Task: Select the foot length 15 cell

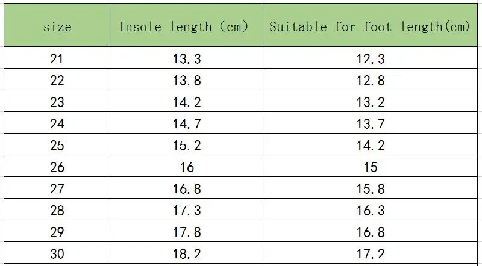Action: click(370, 167)
